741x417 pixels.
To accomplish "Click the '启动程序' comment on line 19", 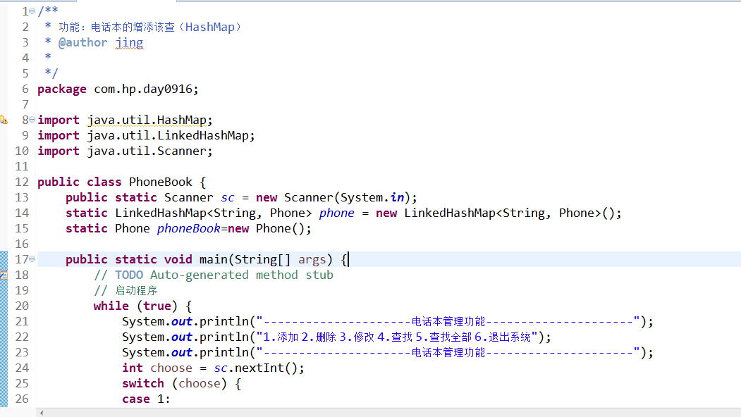I will point(136,290).
